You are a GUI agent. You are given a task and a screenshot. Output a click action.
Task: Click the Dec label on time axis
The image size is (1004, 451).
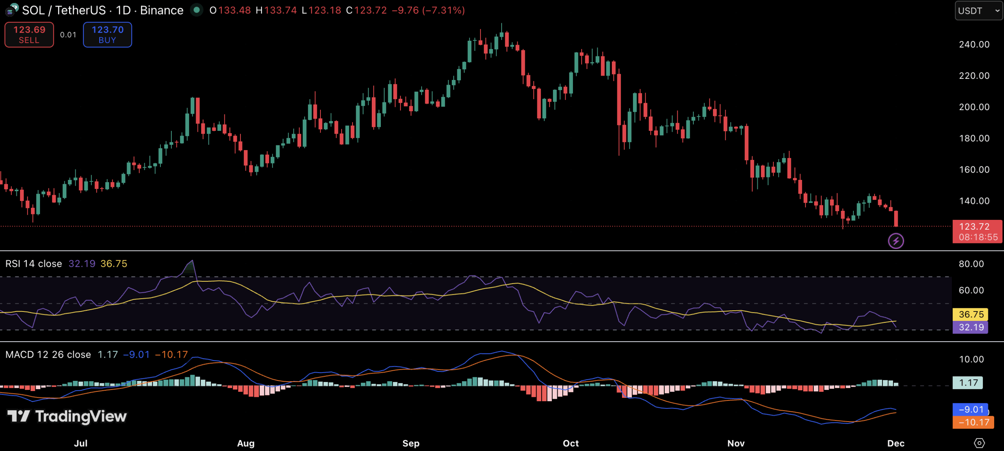pos(896,443)
